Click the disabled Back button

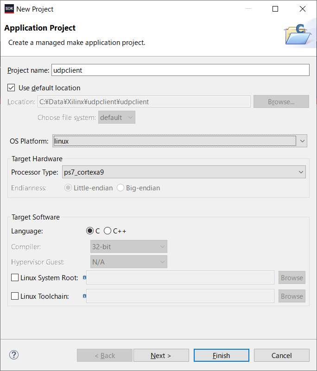[x=104, y=355]
